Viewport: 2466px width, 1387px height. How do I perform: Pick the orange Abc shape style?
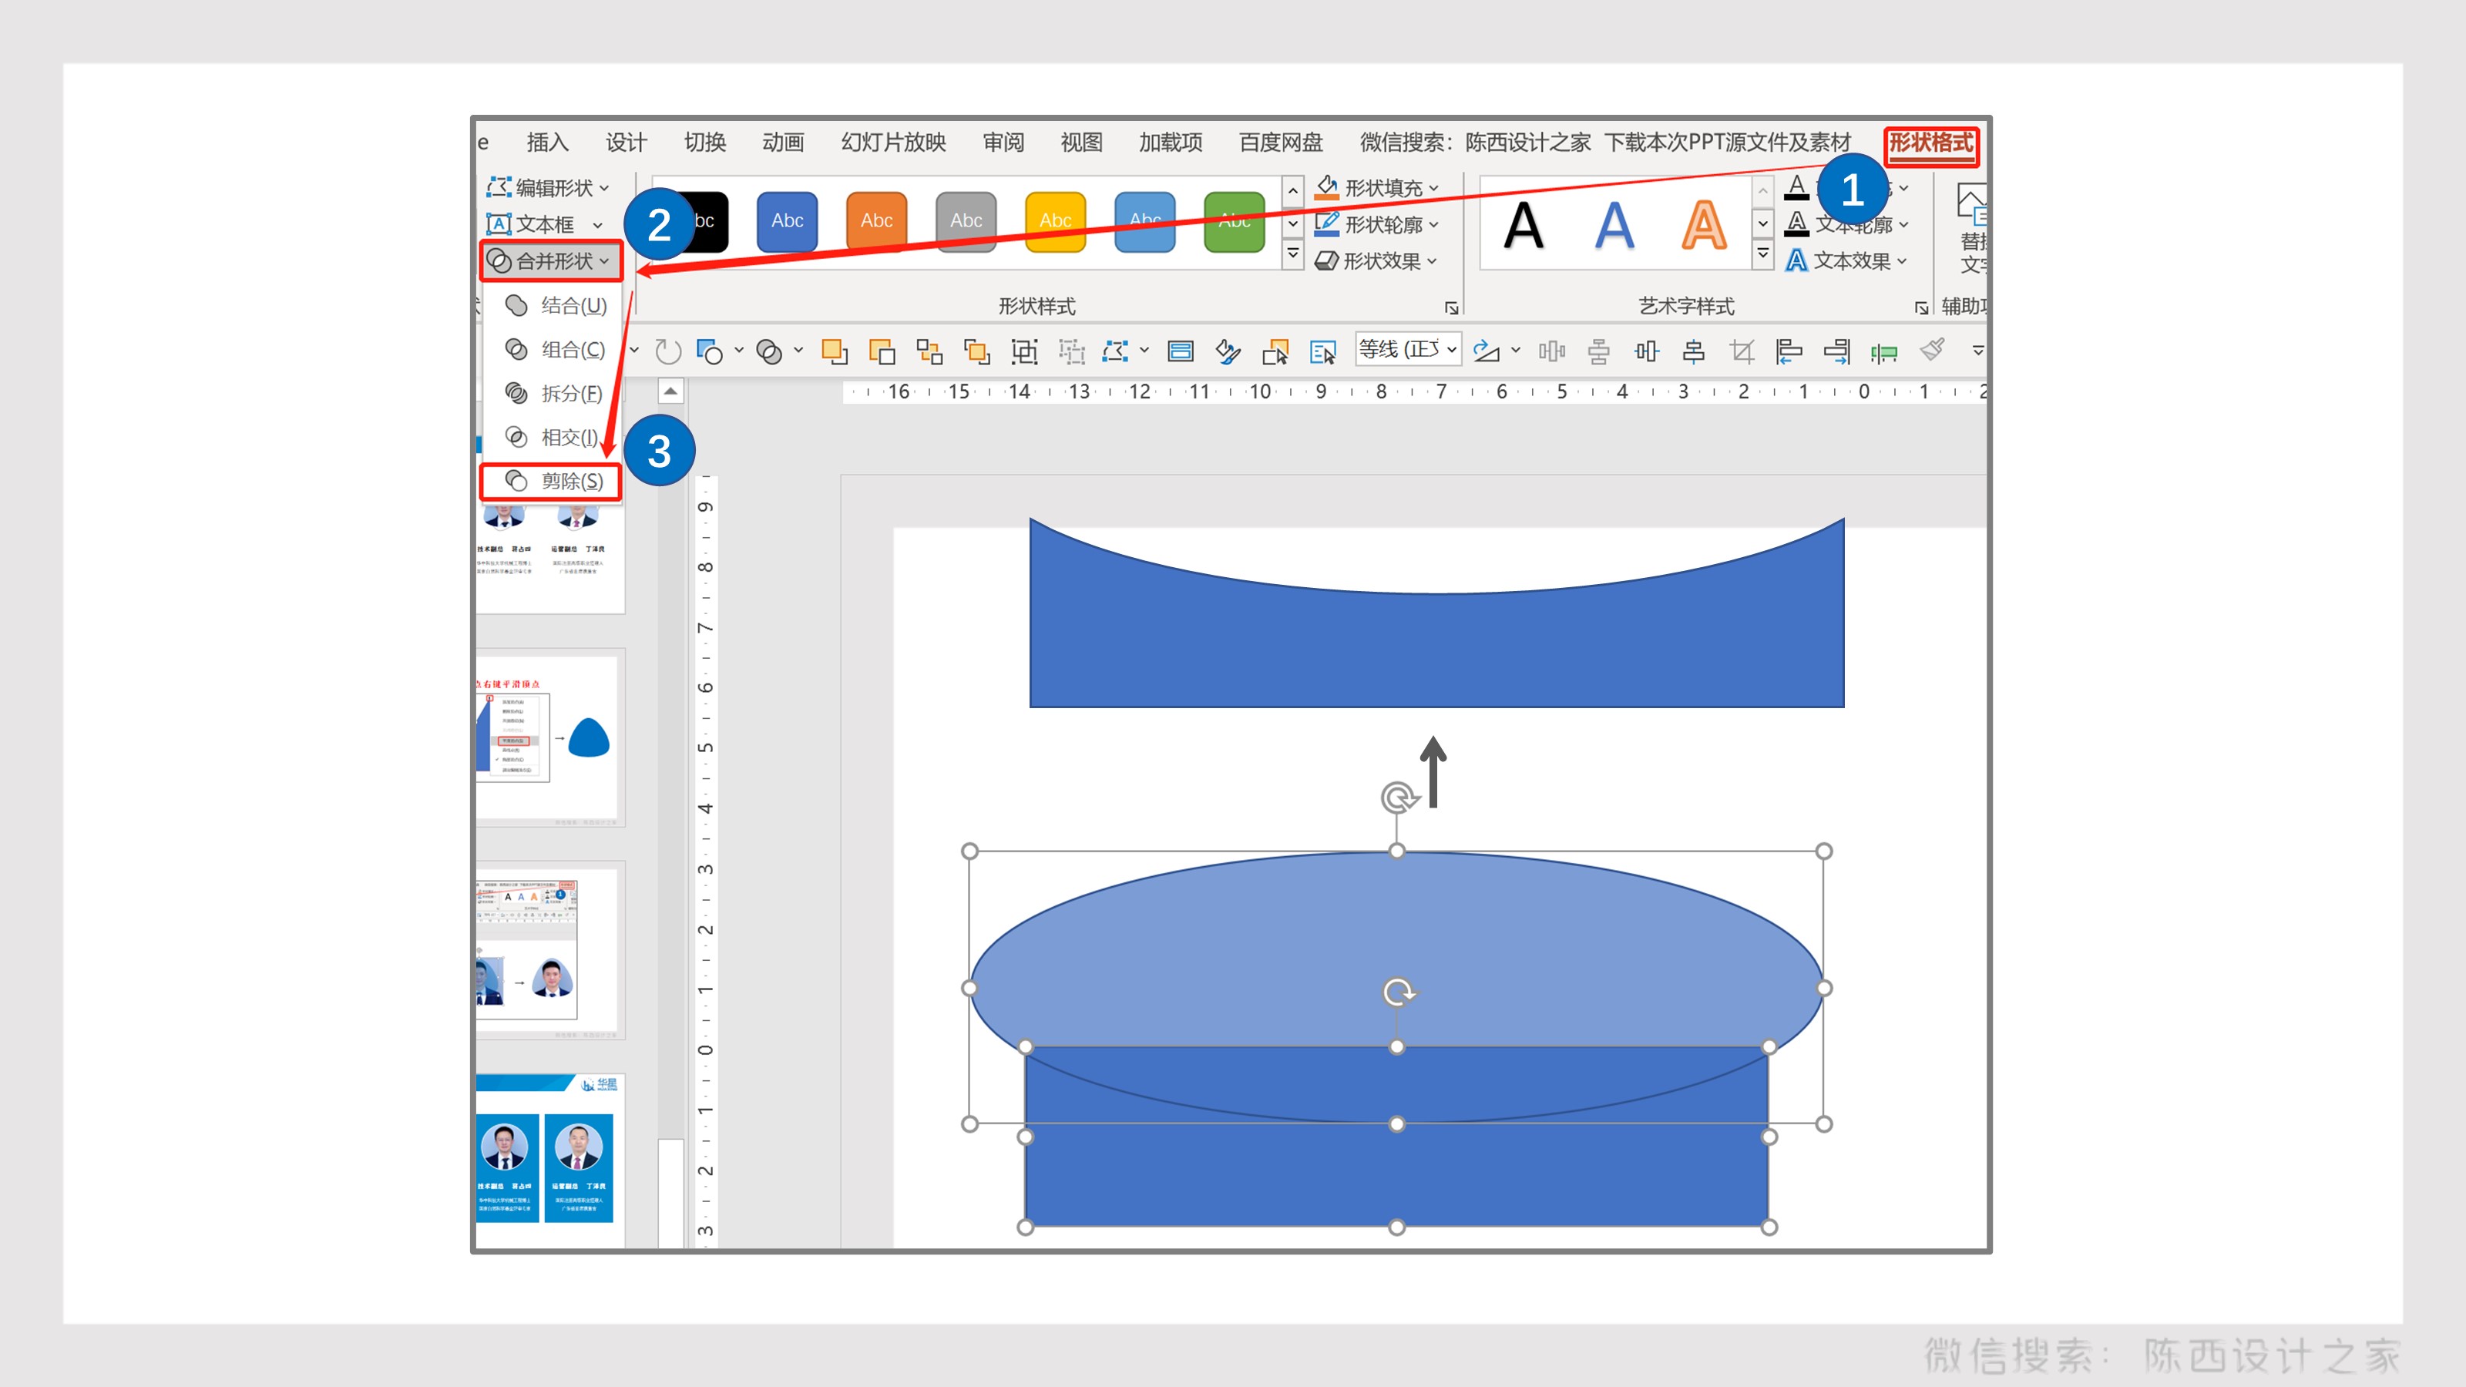coord(876,221)
